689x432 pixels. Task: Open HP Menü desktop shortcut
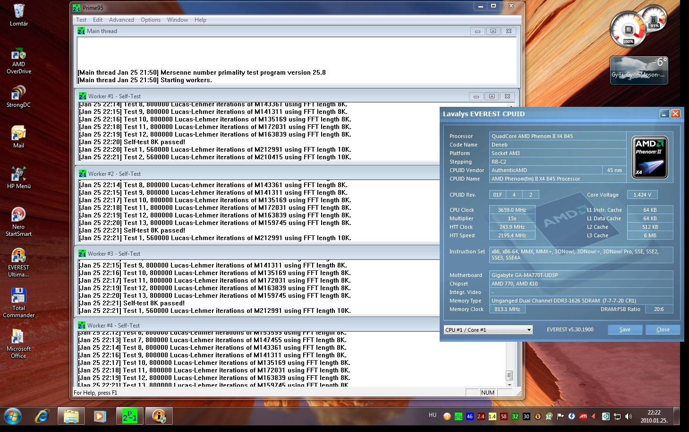coord(19,178)
